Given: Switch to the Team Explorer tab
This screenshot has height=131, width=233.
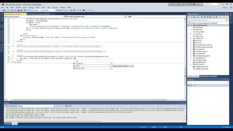Looking at the screenshot, I should pos(204,76).
